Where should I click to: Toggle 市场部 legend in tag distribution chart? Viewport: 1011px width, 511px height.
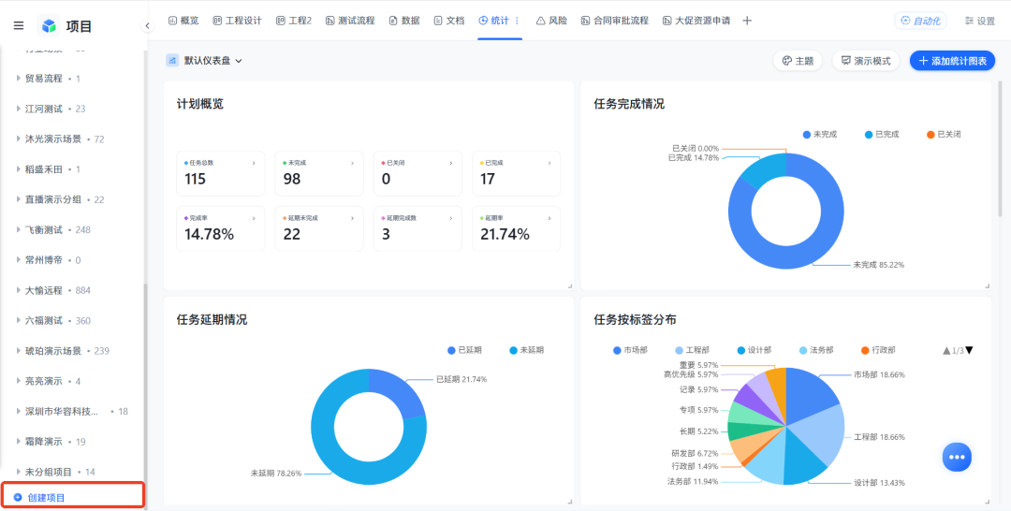click(631, 351)
